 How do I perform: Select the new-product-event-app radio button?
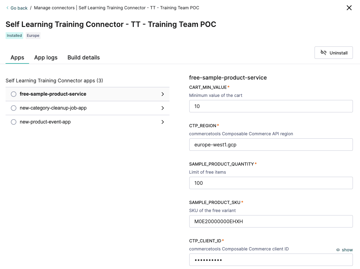pos(14,122)
